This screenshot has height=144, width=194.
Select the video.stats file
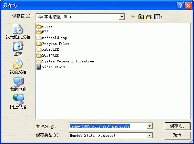51,67
